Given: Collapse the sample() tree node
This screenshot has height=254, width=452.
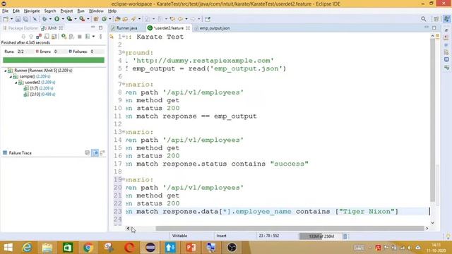Looking at the screenshot, I should 11,77.
